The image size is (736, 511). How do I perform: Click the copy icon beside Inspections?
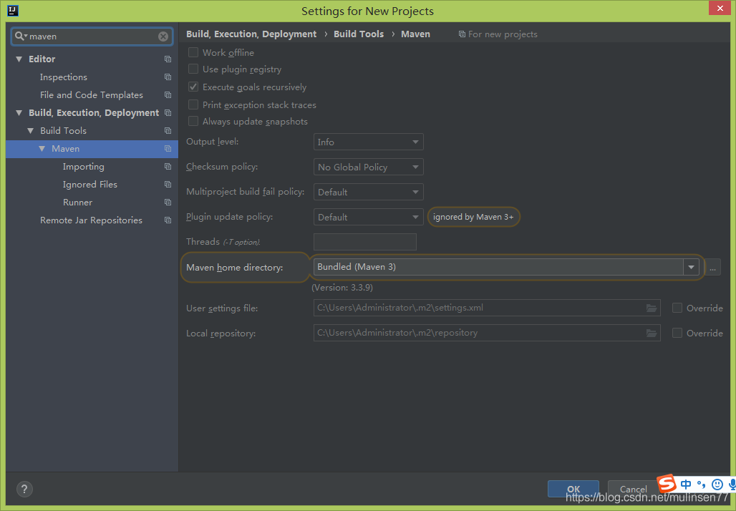pyautogui.click(x=168, y=77)
